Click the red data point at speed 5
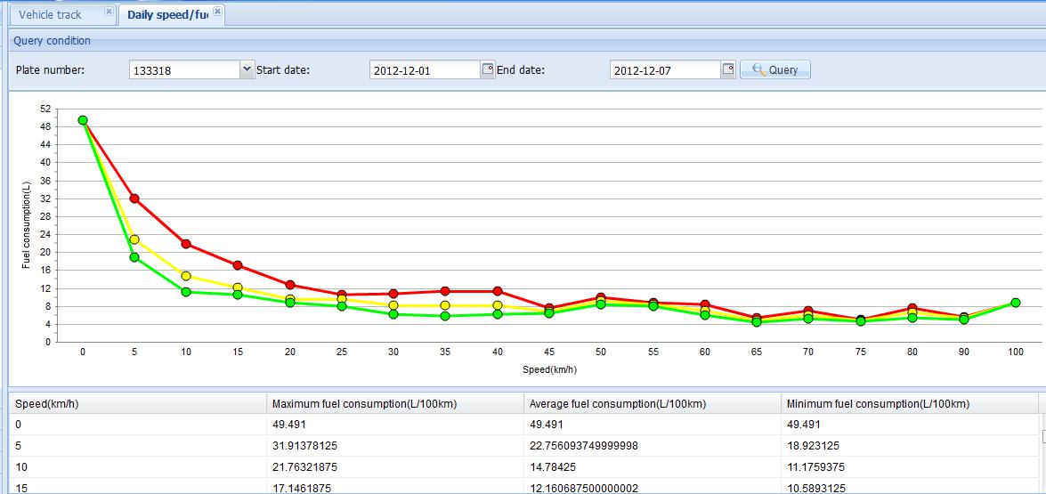This screenshot has height=494, width=1046. [x=134, y=198]
